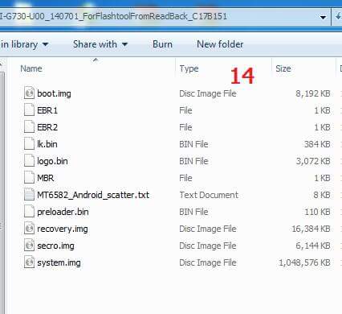The height and width of the screenshot is (314, 342).
Task: Click the 1,048,576 KB size value
Action: tap(304, 262)
